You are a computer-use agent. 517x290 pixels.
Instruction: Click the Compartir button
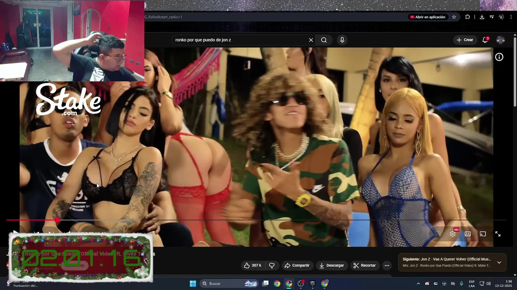point(297,265)
